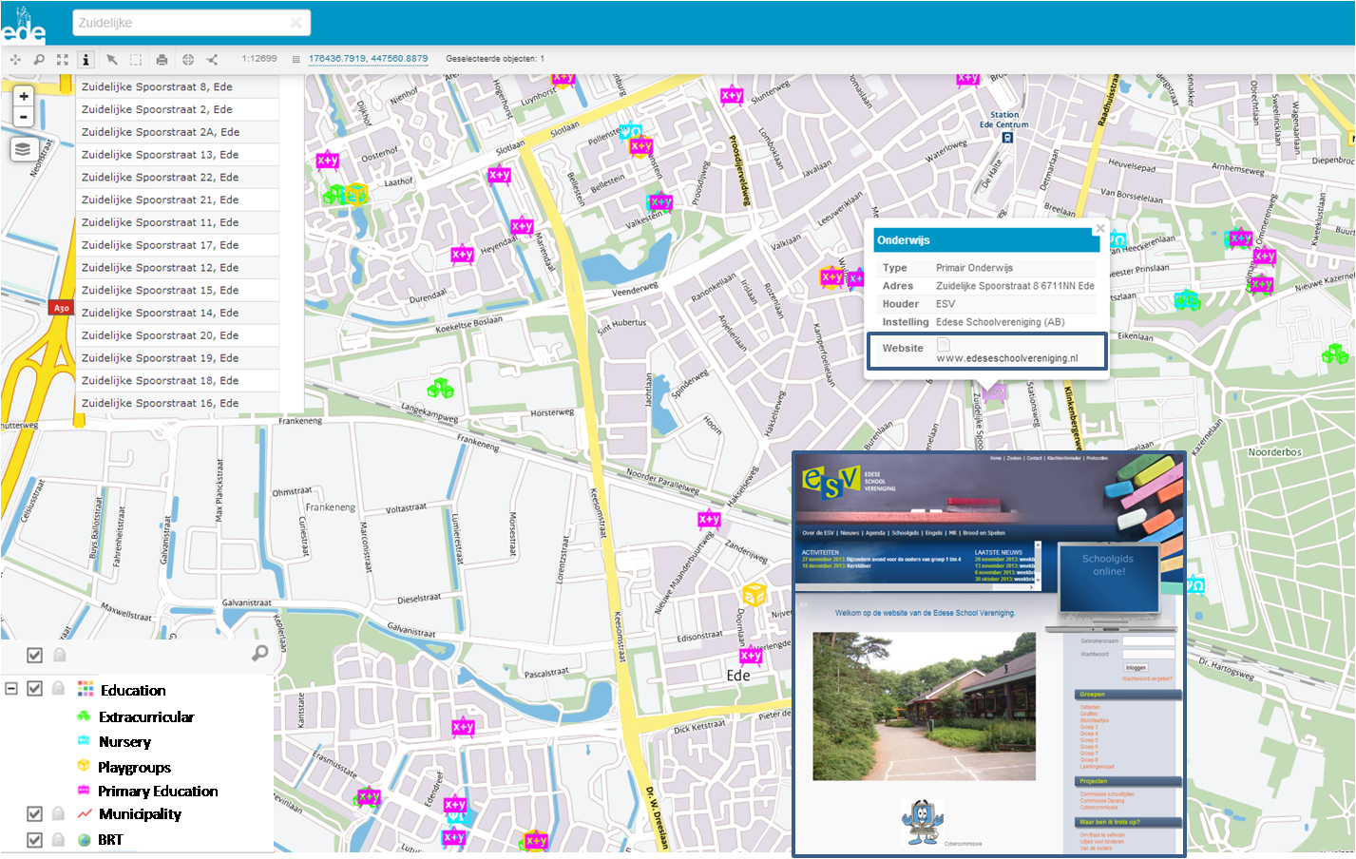Toggle the Municipality layer checkbox
Viewport: 1356px width, 859px height.
[35, 813]
